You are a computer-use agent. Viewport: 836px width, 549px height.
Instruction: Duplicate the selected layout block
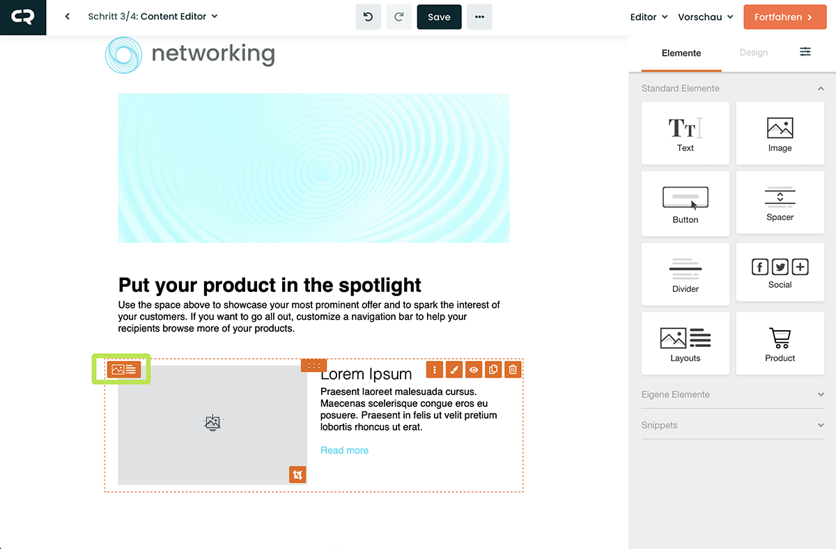(493, 370)
